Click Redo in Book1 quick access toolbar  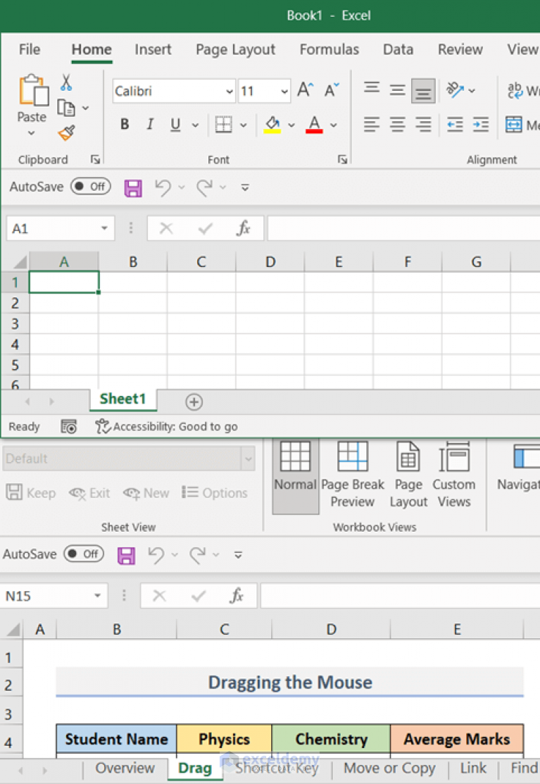coord(204,187)
